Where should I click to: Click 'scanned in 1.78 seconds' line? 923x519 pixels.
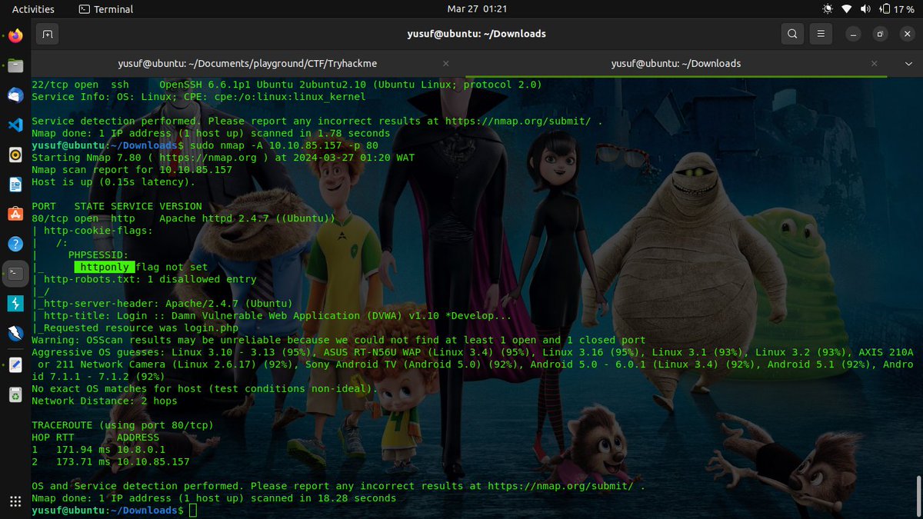tap(211, 133)
